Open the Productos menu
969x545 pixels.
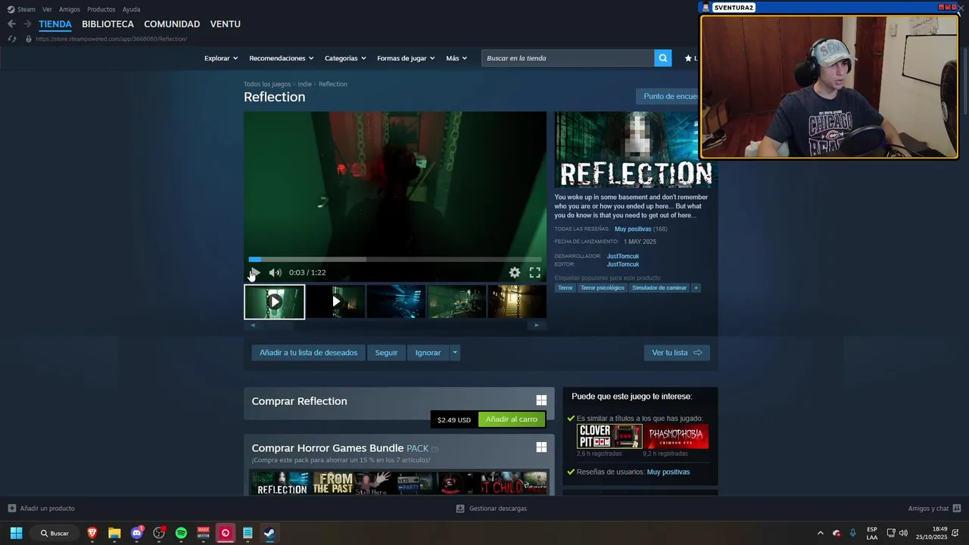click(x=101, y=9)
